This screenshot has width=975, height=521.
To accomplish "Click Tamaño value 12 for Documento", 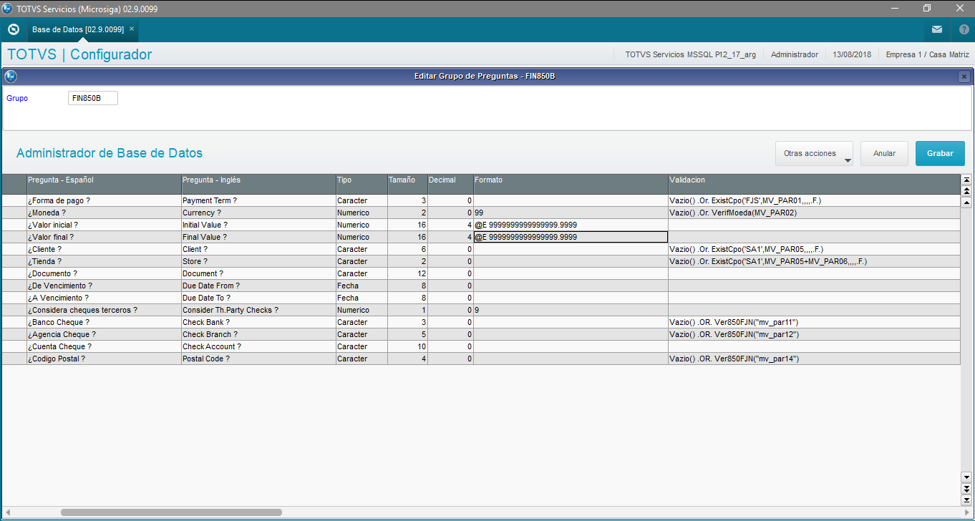I will 407,274.
